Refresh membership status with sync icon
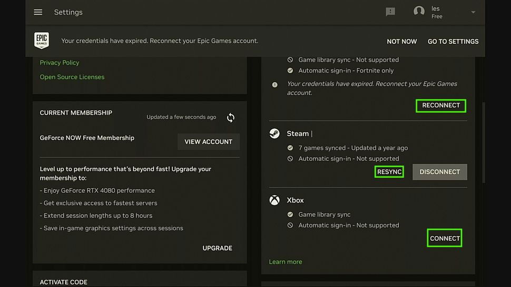The image size is (511, 287). 231,117
